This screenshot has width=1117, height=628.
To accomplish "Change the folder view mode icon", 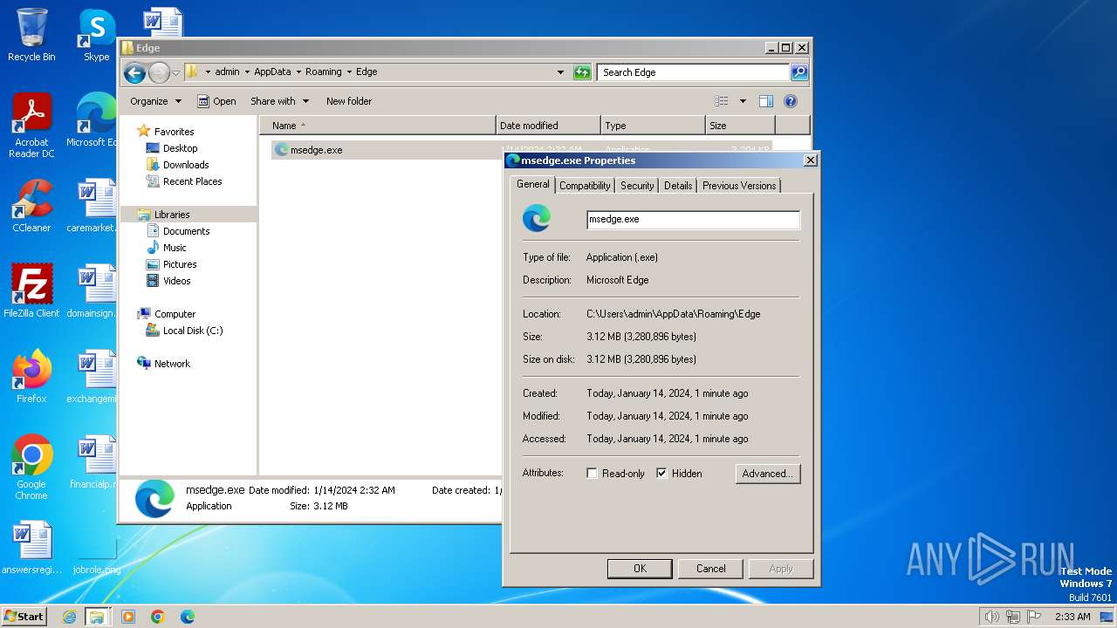I will point(721,101).
